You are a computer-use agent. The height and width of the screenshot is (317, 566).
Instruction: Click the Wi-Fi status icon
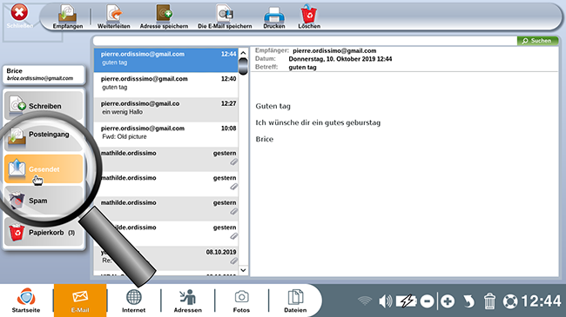click(365, 300)
